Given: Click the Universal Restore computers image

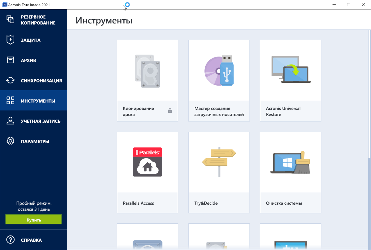Looking at the screenshot, I should click(291, 70).
